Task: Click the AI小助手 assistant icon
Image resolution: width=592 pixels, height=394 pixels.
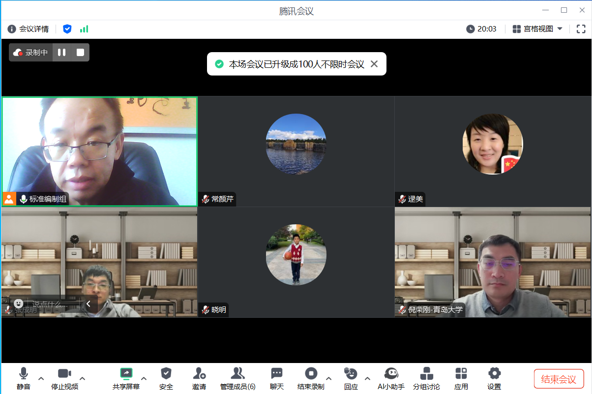Action: tap(391, 374)
